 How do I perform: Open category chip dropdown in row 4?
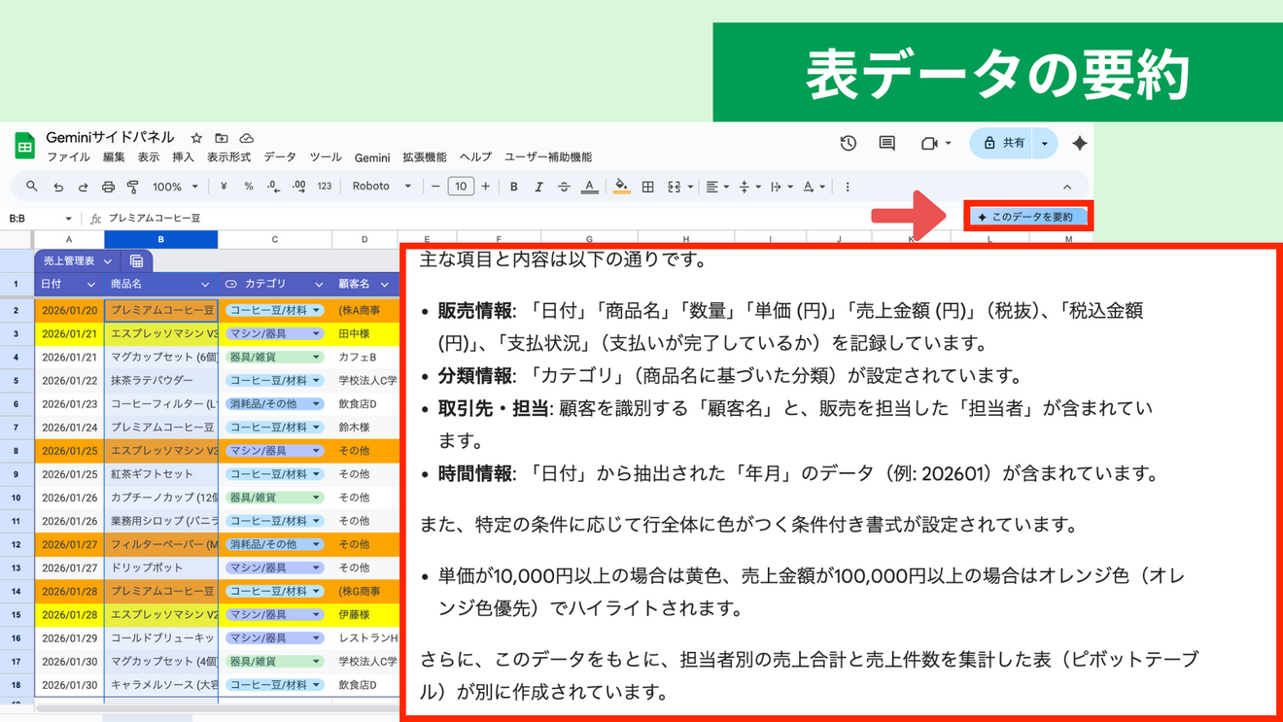tap(317, 358)
